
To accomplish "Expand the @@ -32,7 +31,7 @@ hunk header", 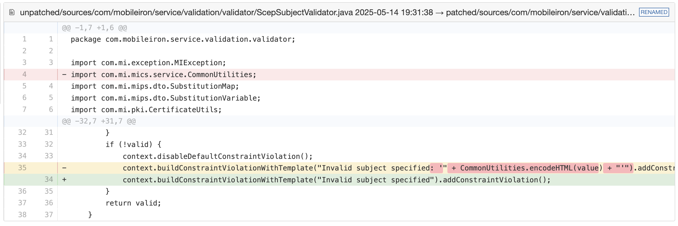I will pyautogui.click(x=99, y=121).
